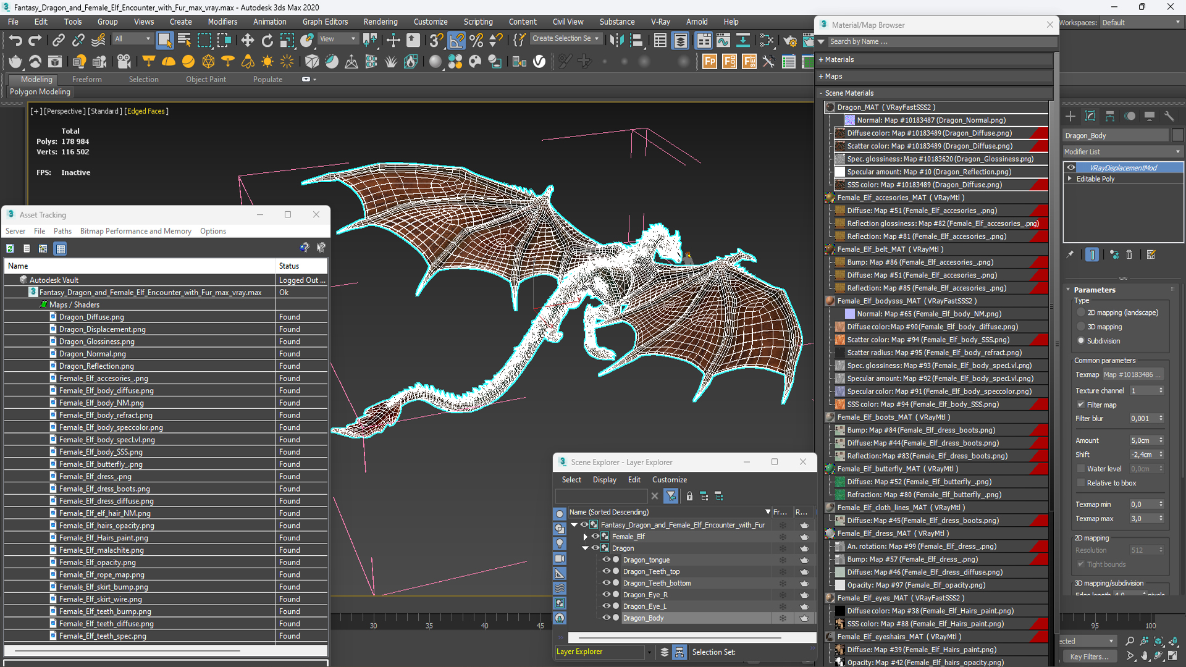Click the Pin Stack icon
Screen dimensions: 1186x667
[x=1070, y=254]
